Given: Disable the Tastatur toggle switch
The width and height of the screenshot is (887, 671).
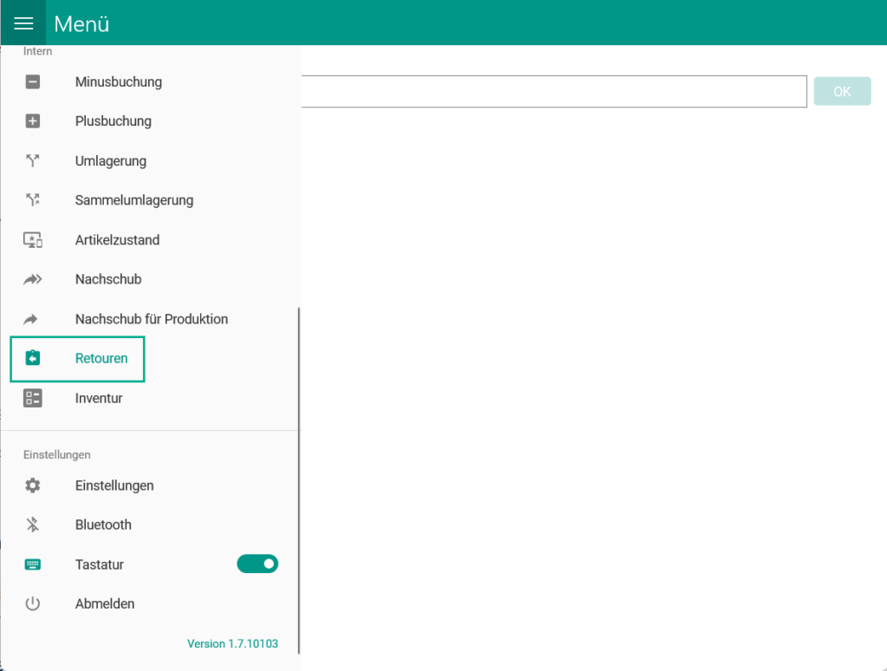Looking at the screenshot, I should pyautogui.click(x=257, y=564).
